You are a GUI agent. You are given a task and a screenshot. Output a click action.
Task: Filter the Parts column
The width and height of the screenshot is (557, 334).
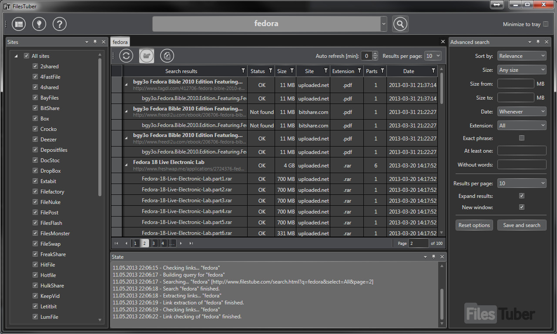383,70
